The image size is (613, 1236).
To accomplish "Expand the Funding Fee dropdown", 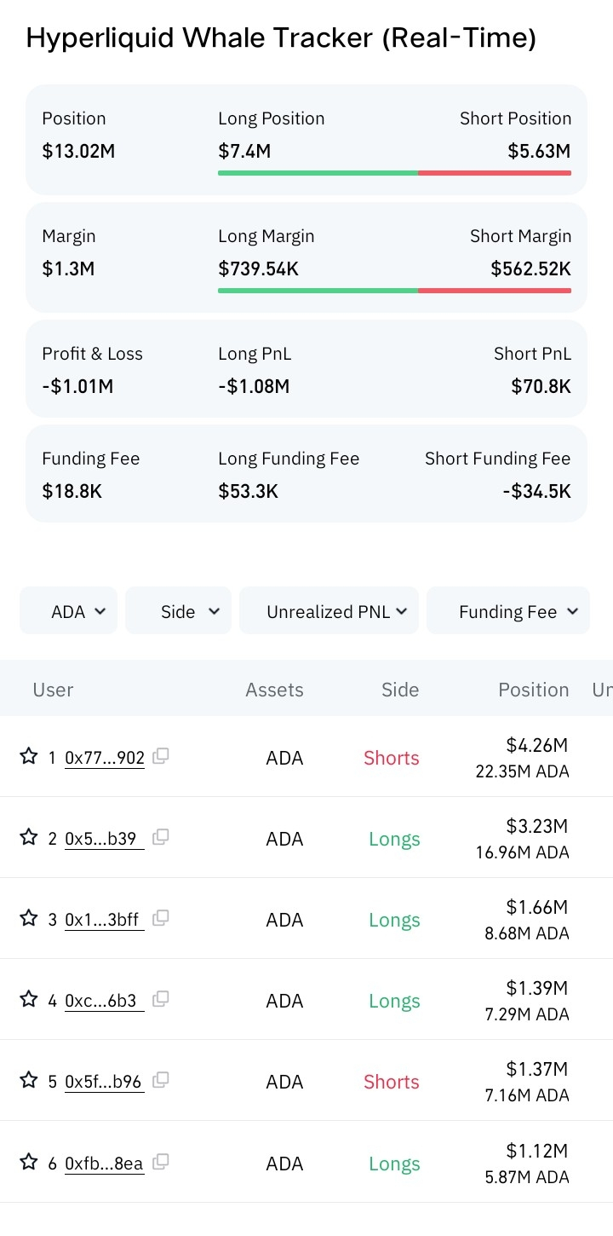I will [508, 610].
